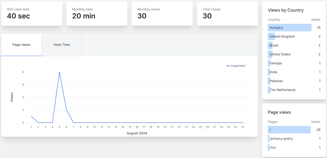The height and width of the screenshot is (158, 327).
Task: Select the Brazil row in Views by Country
Action: tap(294, 45)
